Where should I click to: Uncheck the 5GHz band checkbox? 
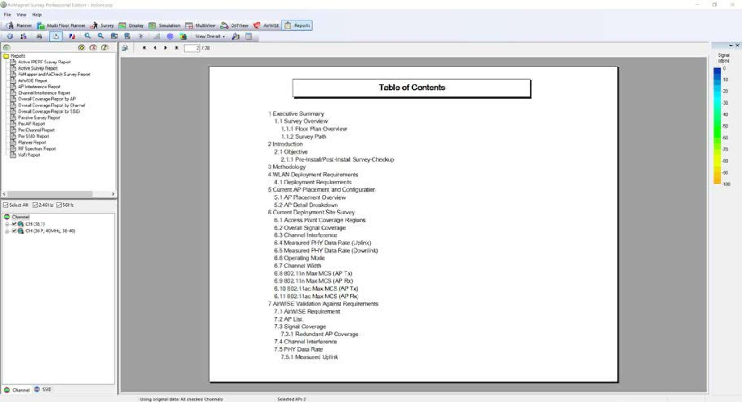click(59, 205)
